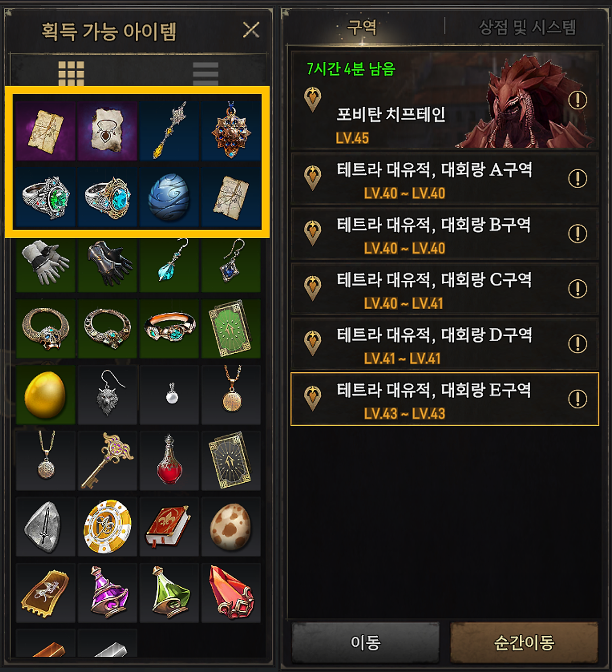
Task: Select the blue swirl egg item
Action: [169, 197]
